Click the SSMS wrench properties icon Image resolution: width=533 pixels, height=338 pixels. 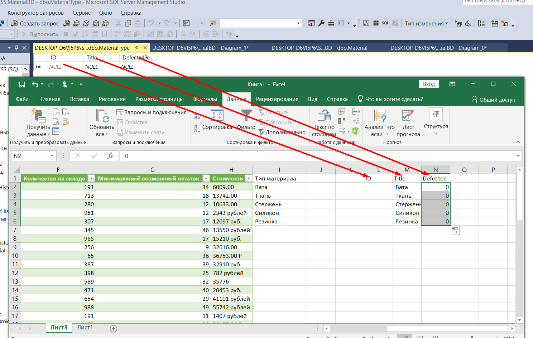(x=321, y=23)
